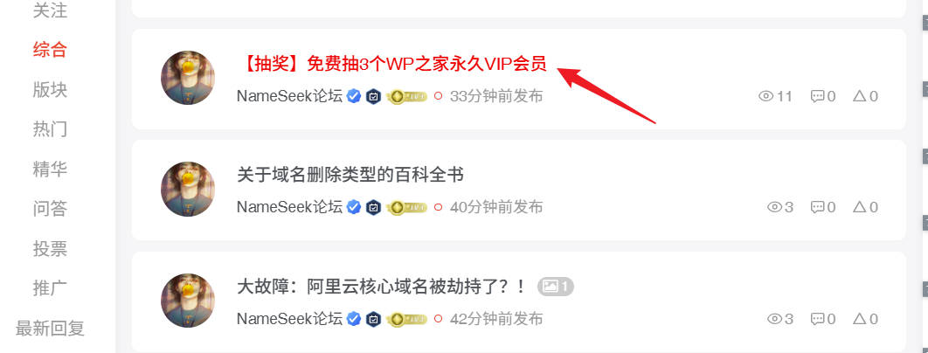Open the 问答 sidebar tab

51,209
